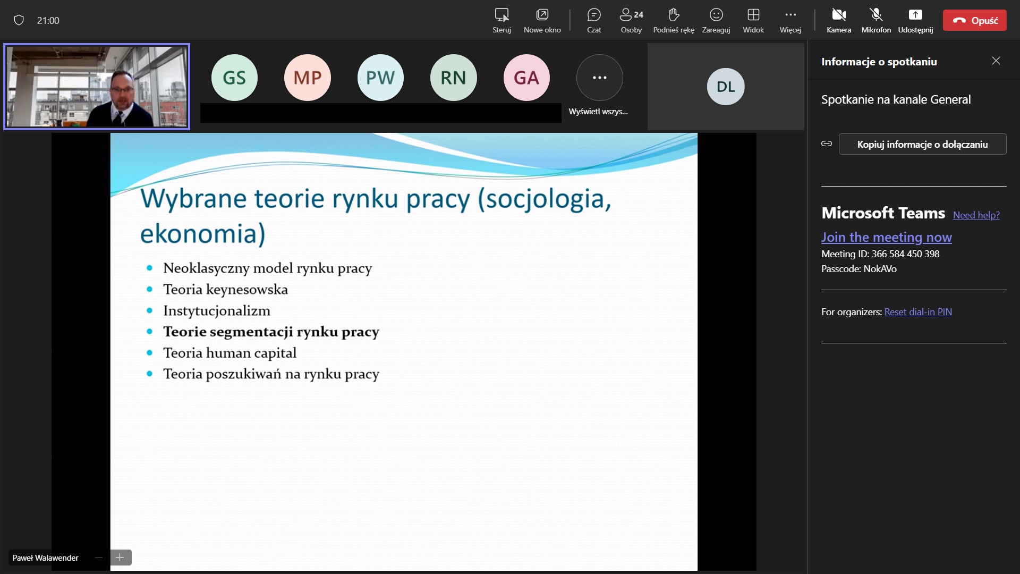Expand Wyświetl wszystkich participants overflow
This screenshot has width=1020, height=574.
pyautogui.click(x=599, y=78)
